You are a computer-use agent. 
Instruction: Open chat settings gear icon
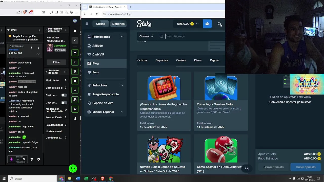click(x=39, y=159)
